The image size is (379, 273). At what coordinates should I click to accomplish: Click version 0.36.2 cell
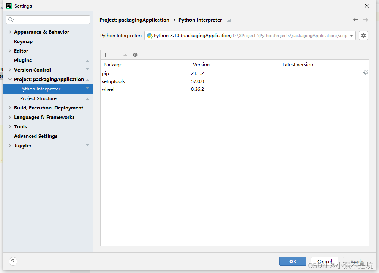coord(197,89)
